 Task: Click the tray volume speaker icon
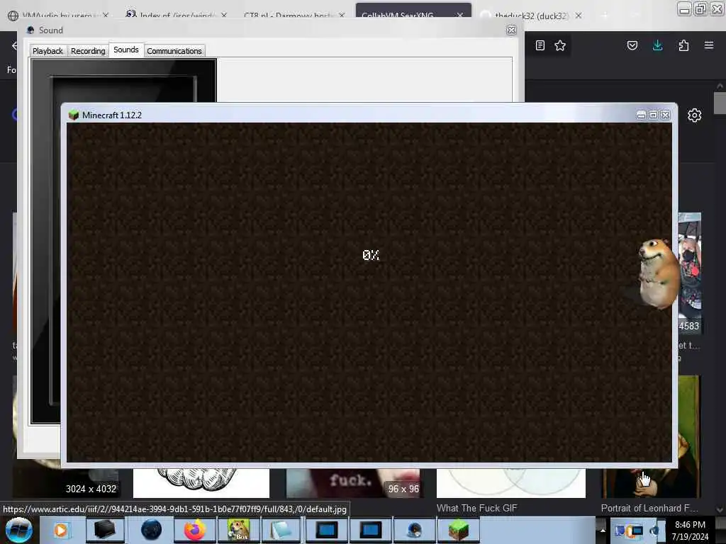[654, 531]
